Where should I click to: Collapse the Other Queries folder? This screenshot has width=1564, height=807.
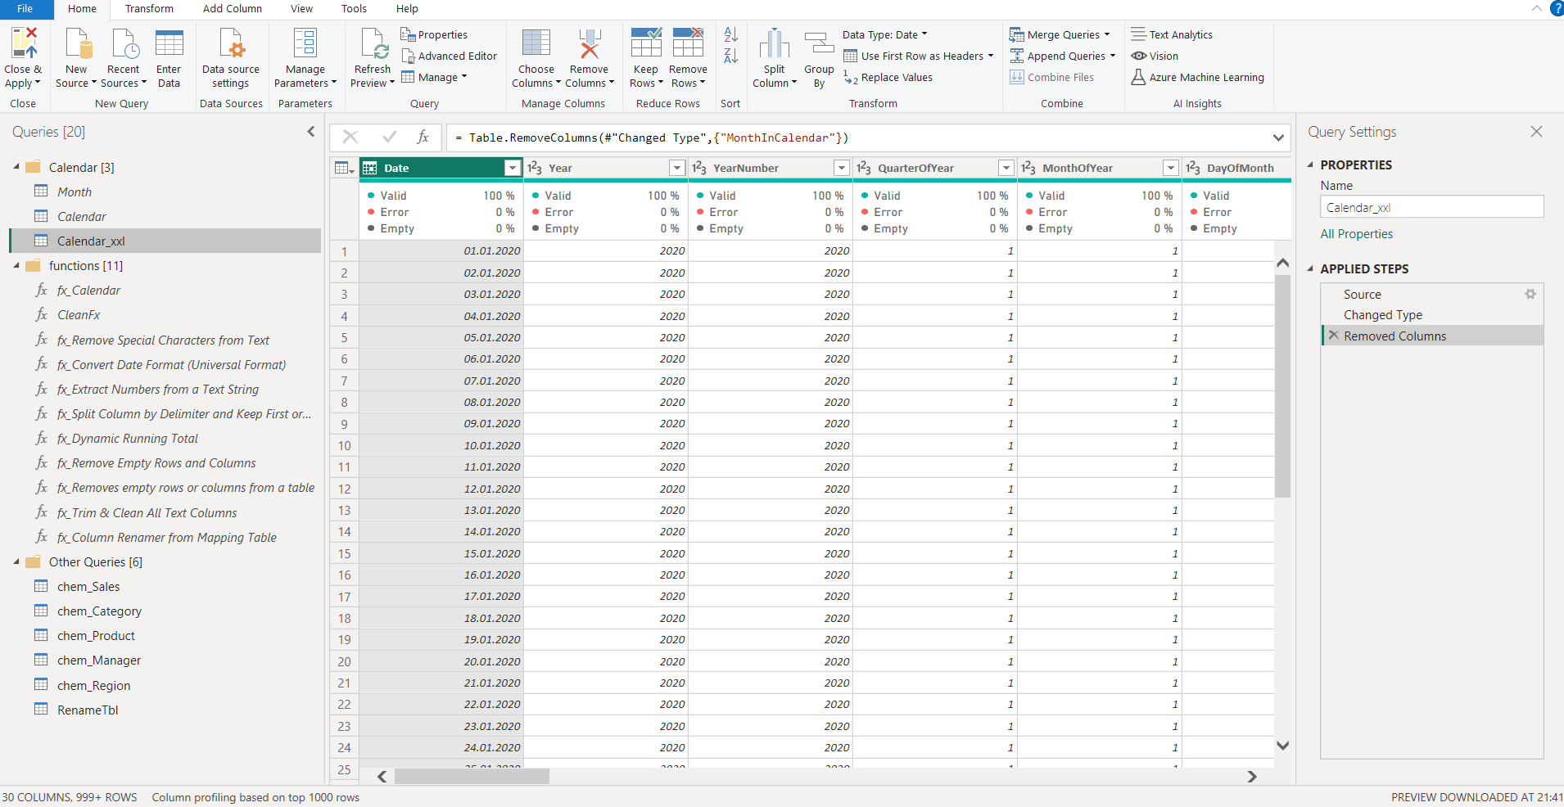click(16, 561)
